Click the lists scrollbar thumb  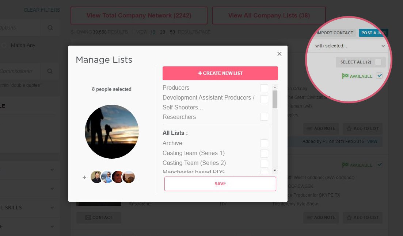(275, 99)
